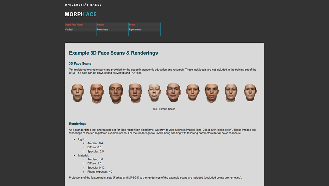Click the 'Light:' list item
Viewport: 329px width, 186px height.
tap(81, 139)
